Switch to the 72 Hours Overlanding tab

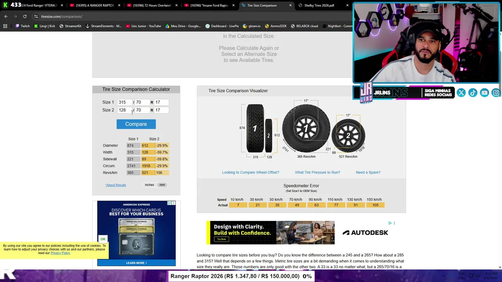point(151,5)
